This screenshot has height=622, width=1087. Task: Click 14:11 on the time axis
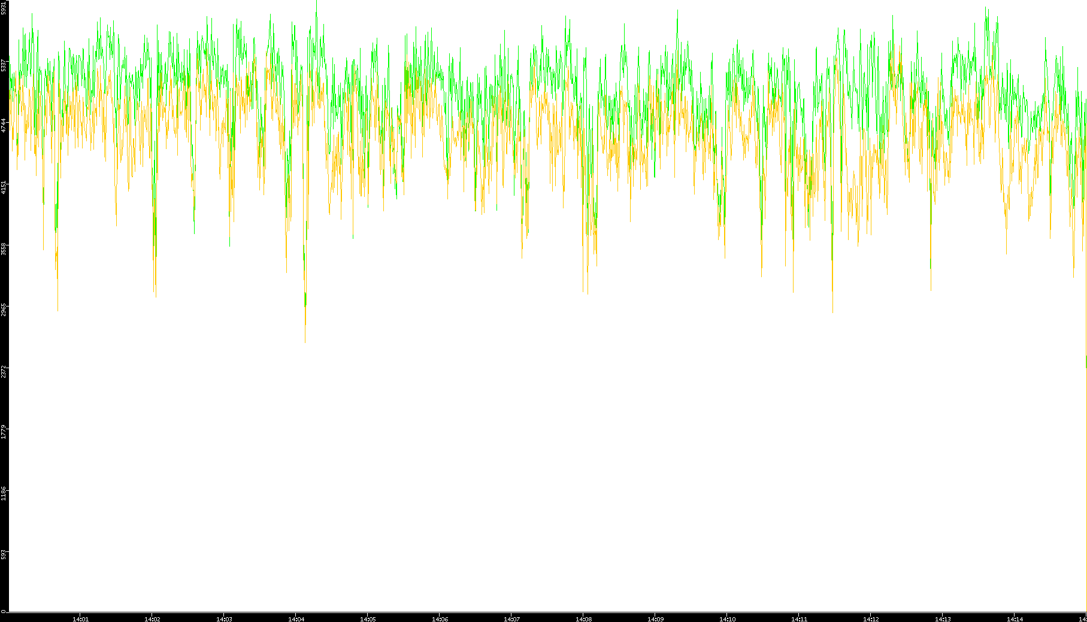click(799, 619)
